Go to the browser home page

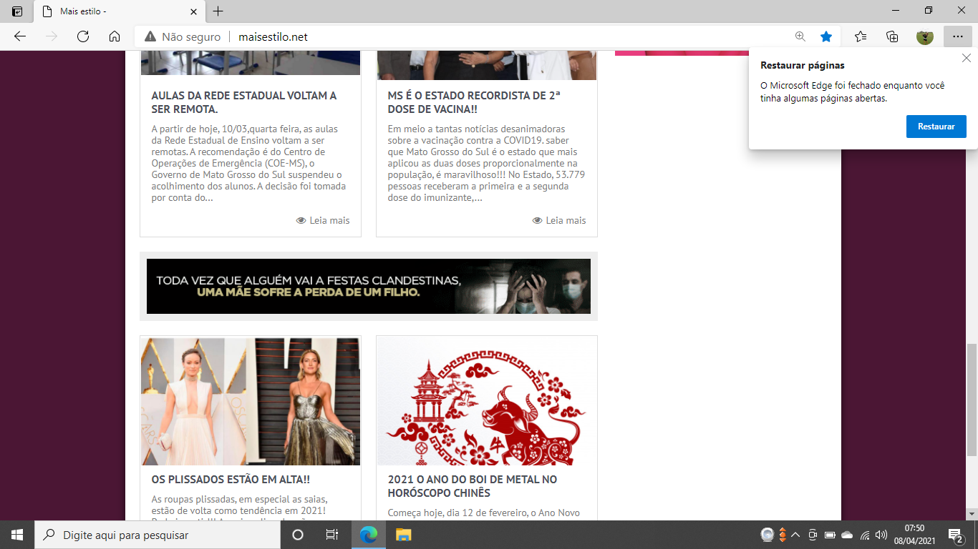click(x=115, y=36)
